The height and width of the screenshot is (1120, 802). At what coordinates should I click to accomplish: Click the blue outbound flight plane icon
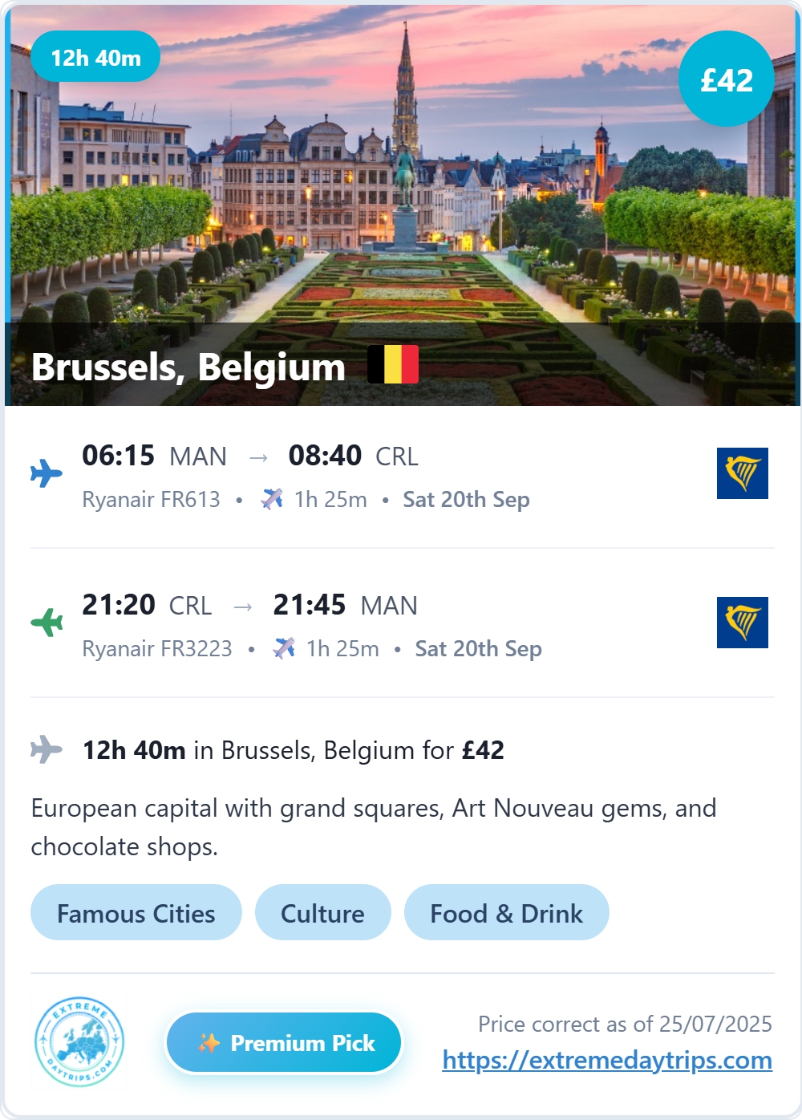(x=47, y=473)
